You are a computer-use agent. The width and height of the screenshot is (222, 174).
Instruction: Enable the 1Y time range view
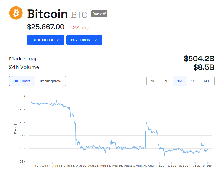193,81
